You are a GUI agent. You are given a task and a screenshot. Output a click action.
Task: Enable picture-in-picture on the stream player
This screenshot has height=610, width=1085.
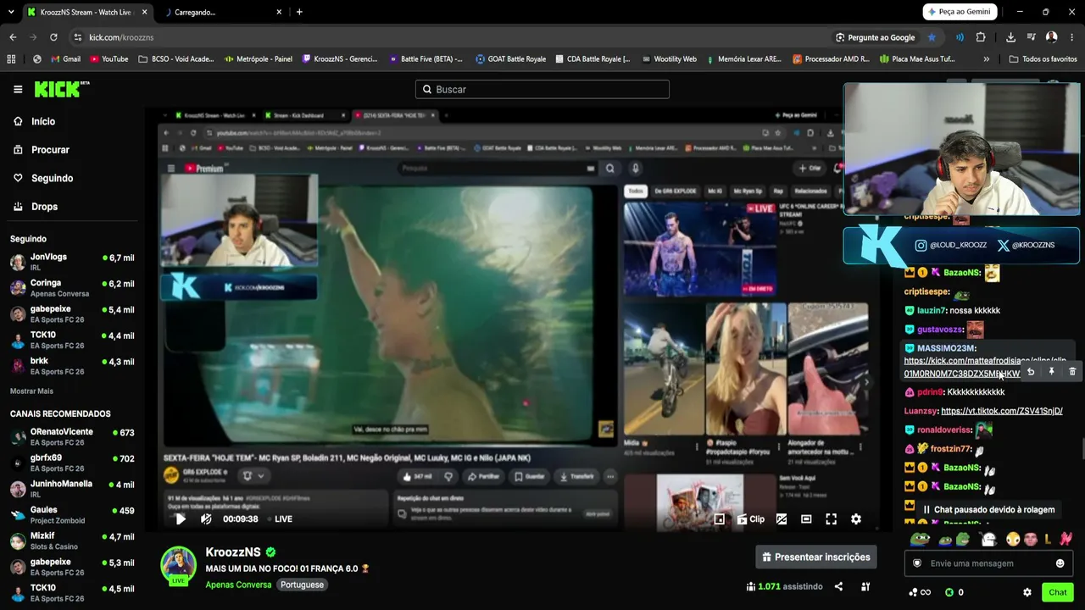(x=719, y=519)
